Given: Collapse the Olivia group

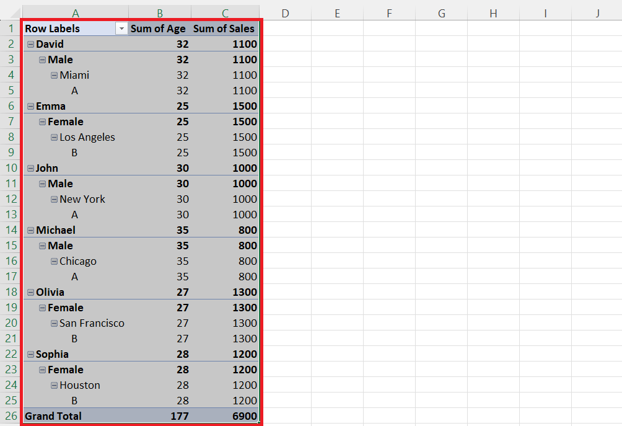Looking at the screenshot, I should tap(30, 292).
